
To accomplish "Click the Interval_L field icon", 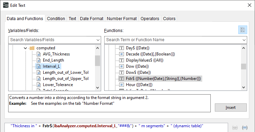I will tap(39, 66).
